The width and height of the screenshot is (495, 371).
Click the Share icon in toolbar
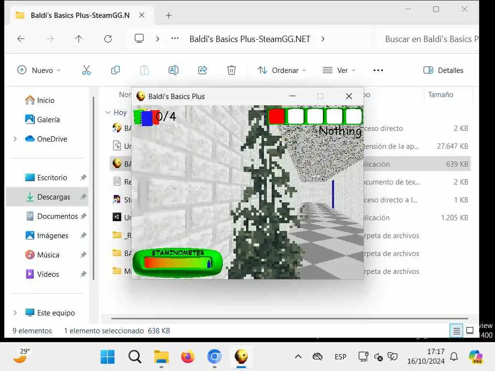[x=203, y=70]
